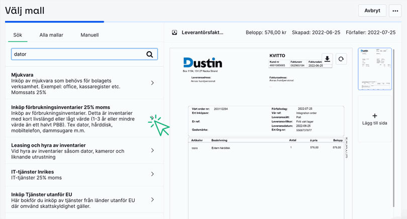407x219 pixels.
Task: Download the invoice document
Action: pyautogui.click(x=327, y=59)
